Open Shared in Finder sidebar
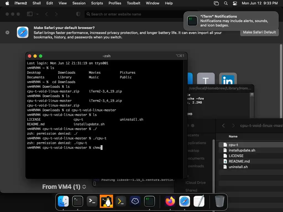Screen dimensions: 283x212 [x=191, y=190]
